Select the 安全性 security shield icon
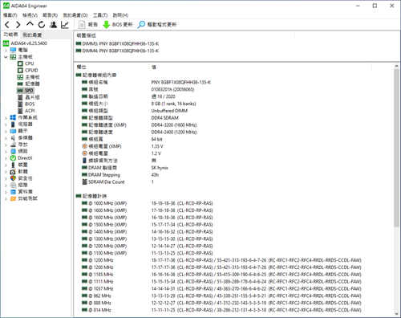The width and height of the screenshot is (401, 318). pos(13,178)
